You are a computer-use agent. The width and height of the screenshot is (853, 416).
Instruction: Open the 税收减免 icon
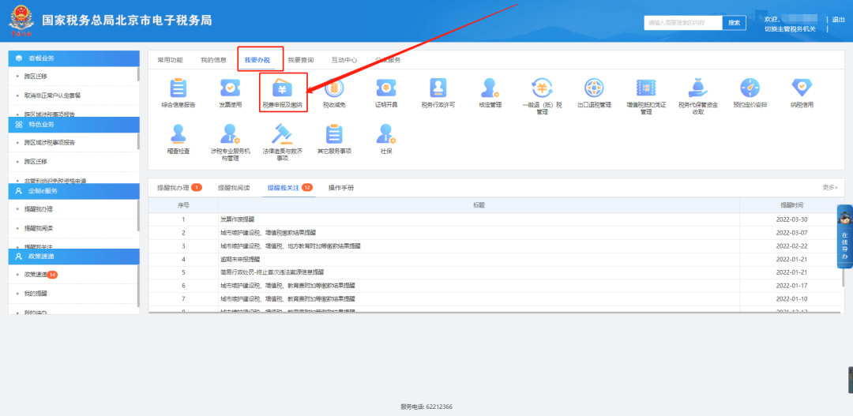pyautogui.click(x=334, y=88)
